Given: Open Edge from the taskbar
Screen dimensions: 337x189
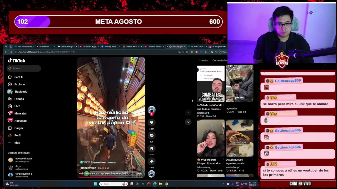Looking at the screenshot, I should [x=155, y=184].
